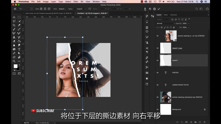Hide the POSTER text layer
Viewport: 221px width, 124px height.
coord(157,73)
